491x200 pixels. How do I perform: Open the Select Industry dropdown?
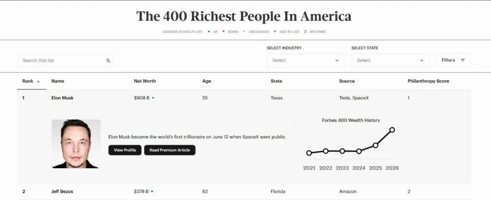tap(306, 60)
